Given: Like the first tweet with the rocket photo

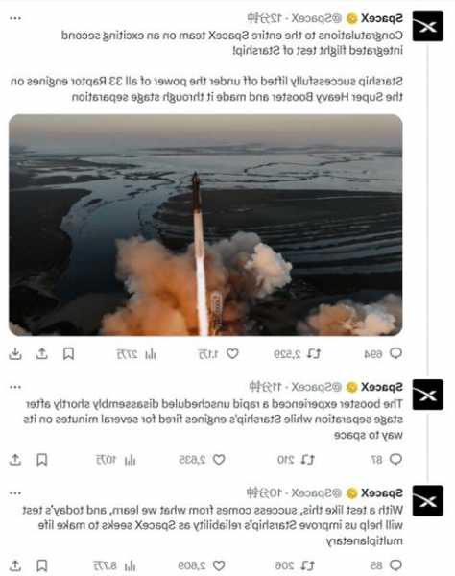Looking at the screenshot, I should 232,353.
